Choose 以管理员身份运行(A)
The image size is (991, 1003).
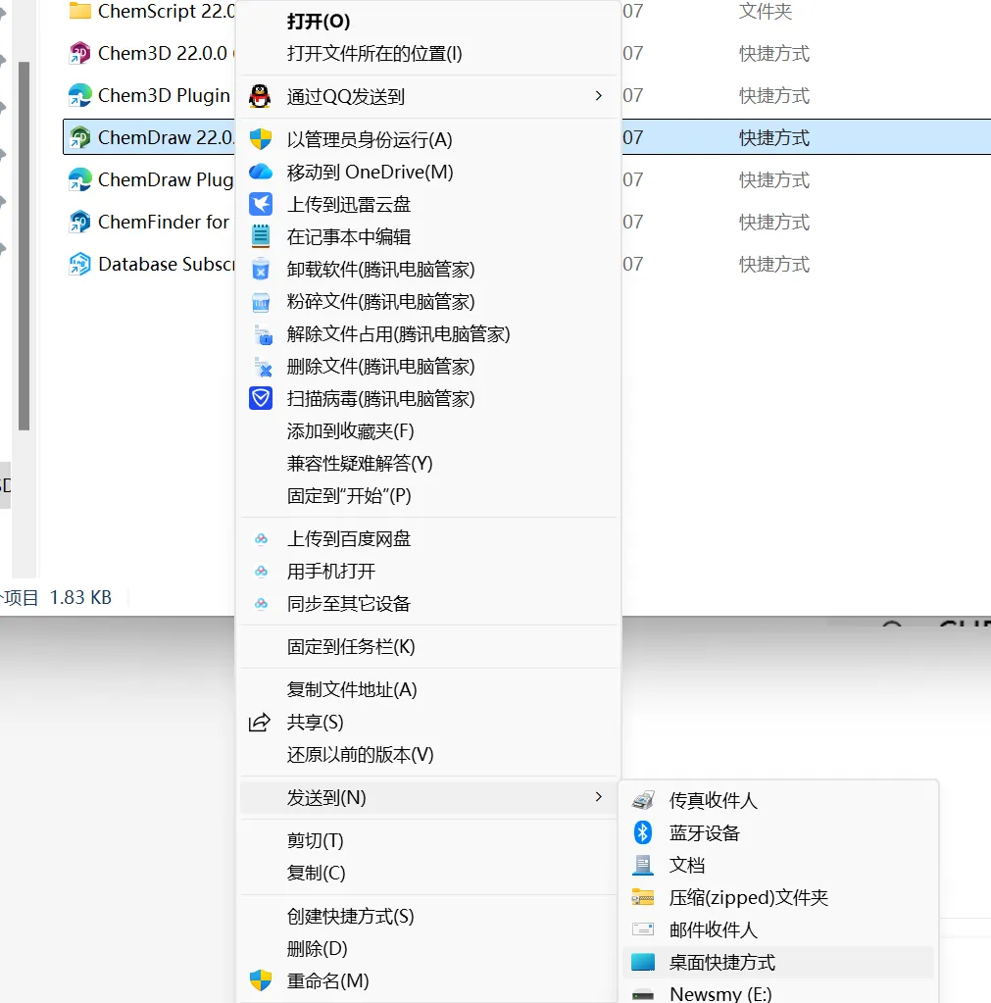tap(370, 139)
